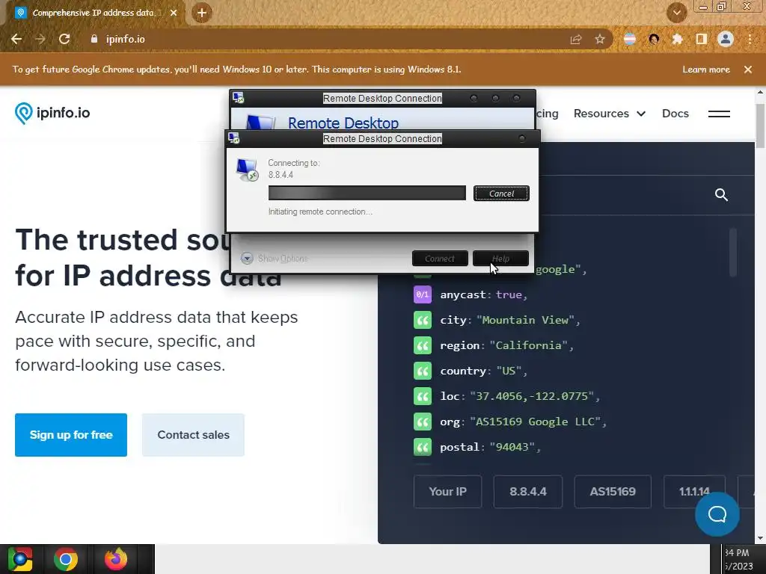
Task: Click the "California" region value
Action: pyautogui.click(x=529, y=345)
